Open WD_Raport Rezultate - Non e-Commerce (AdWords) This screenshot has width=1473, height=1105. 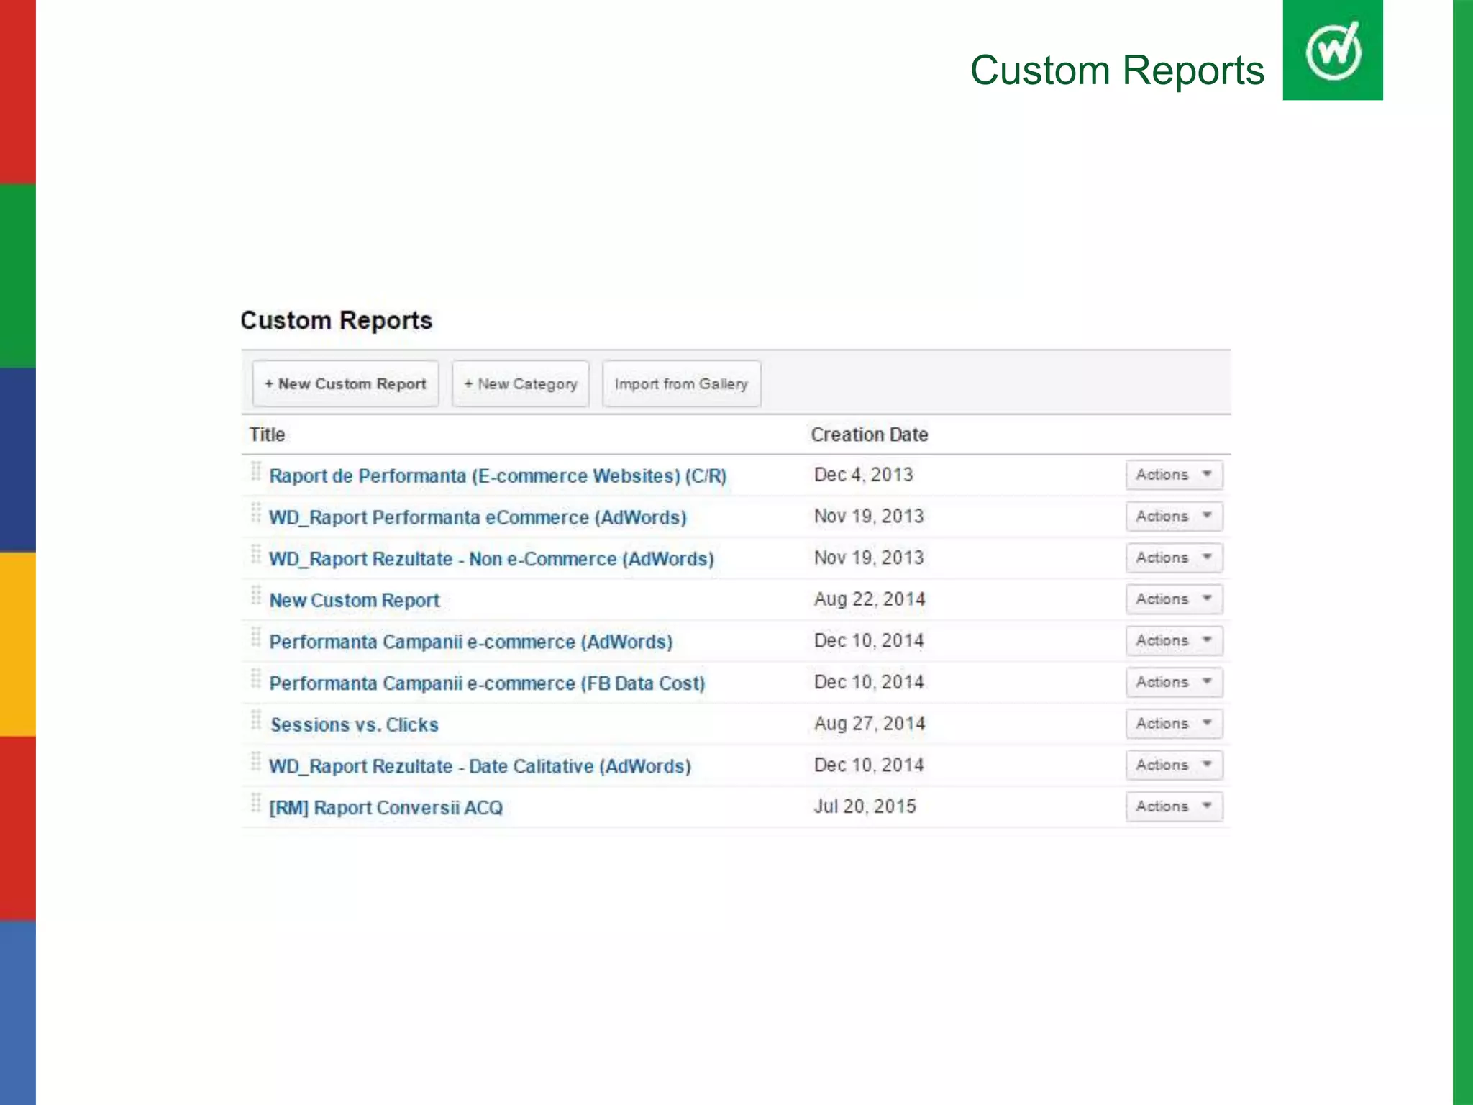click(491, 559)
